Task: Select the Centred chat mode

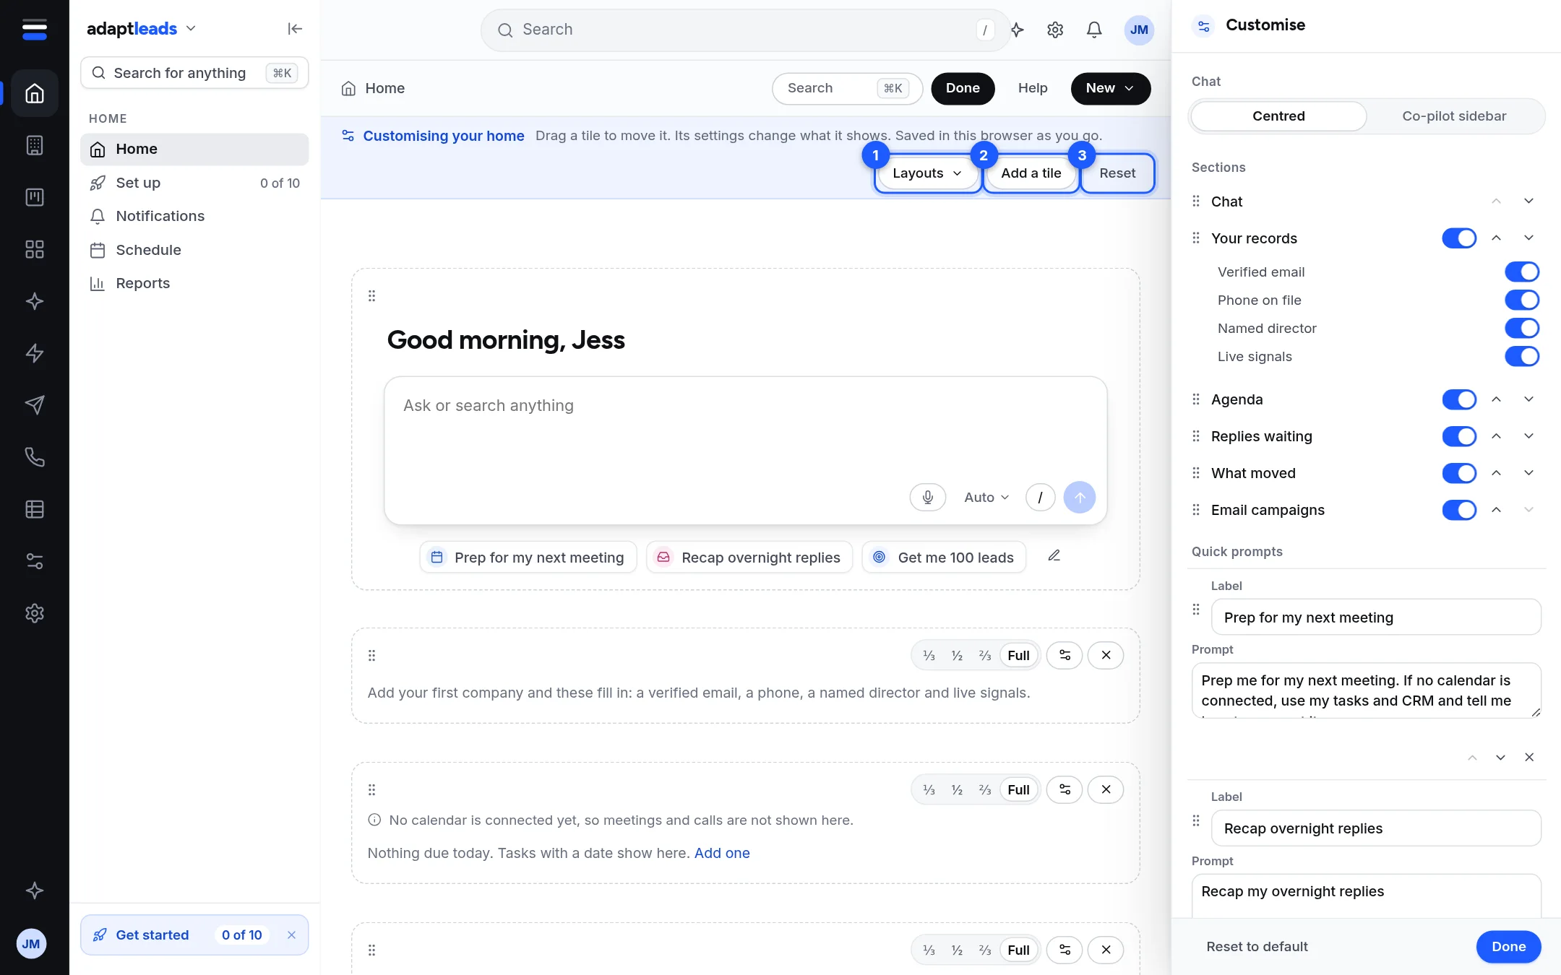Action: [1278, 116]
